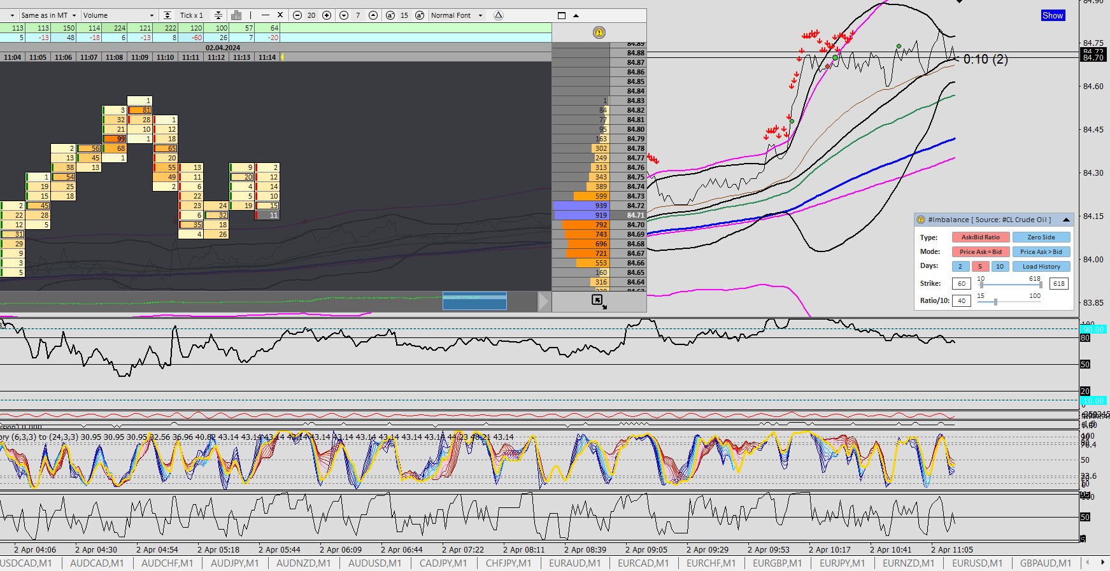Image resolution: width=1110 pixels, height=571 pixels.
Task: Switch to the EURCAD,M1 chart tab
Action: [643, 563]
